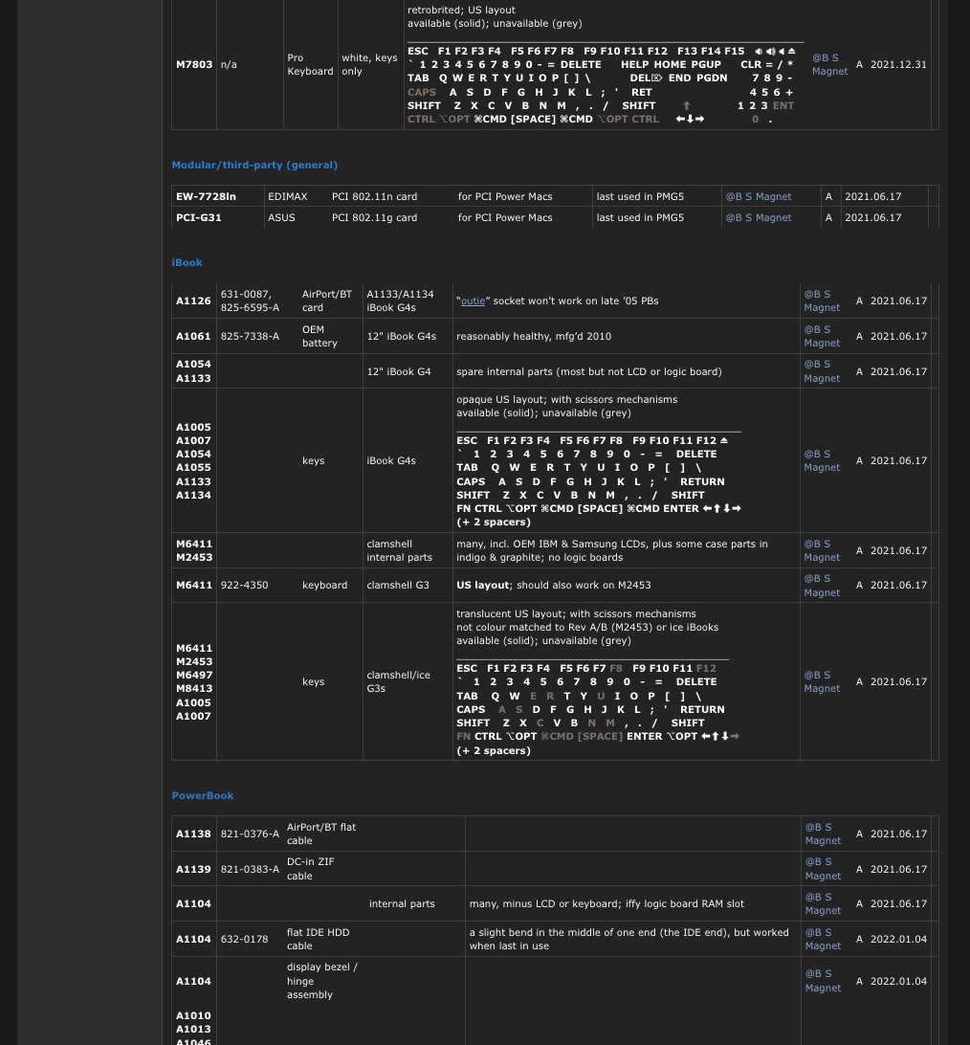Select "flat IDE HDD cable" cell
This screenshot has width=970, height=1045.
coord(318,940)
